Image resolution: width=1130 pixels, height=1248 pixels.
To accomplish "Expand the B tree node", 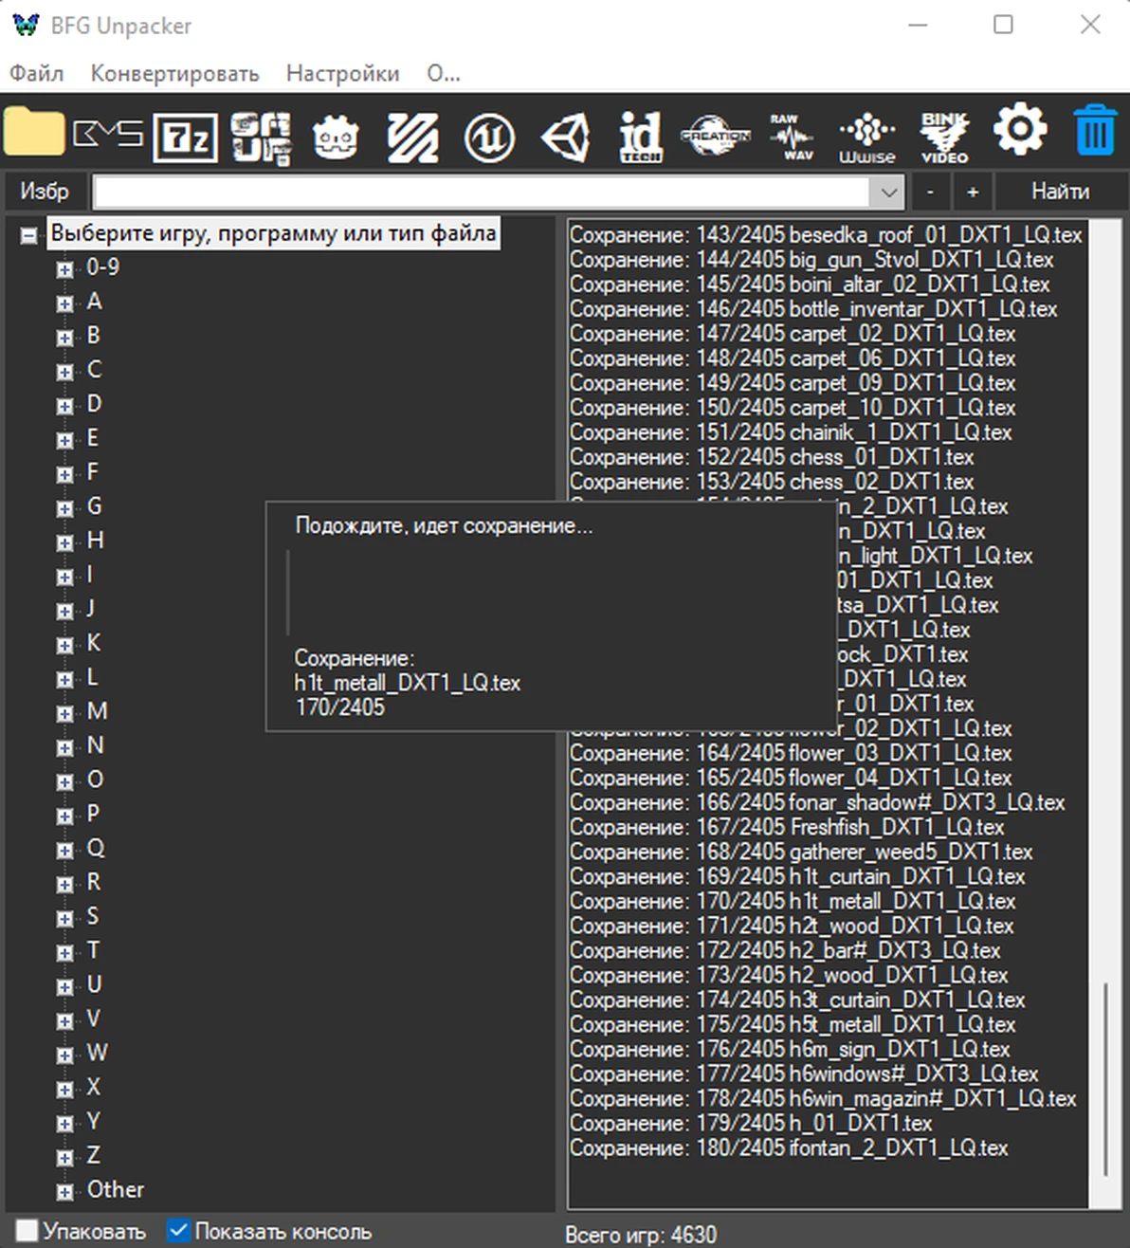I will click(64, 338).
